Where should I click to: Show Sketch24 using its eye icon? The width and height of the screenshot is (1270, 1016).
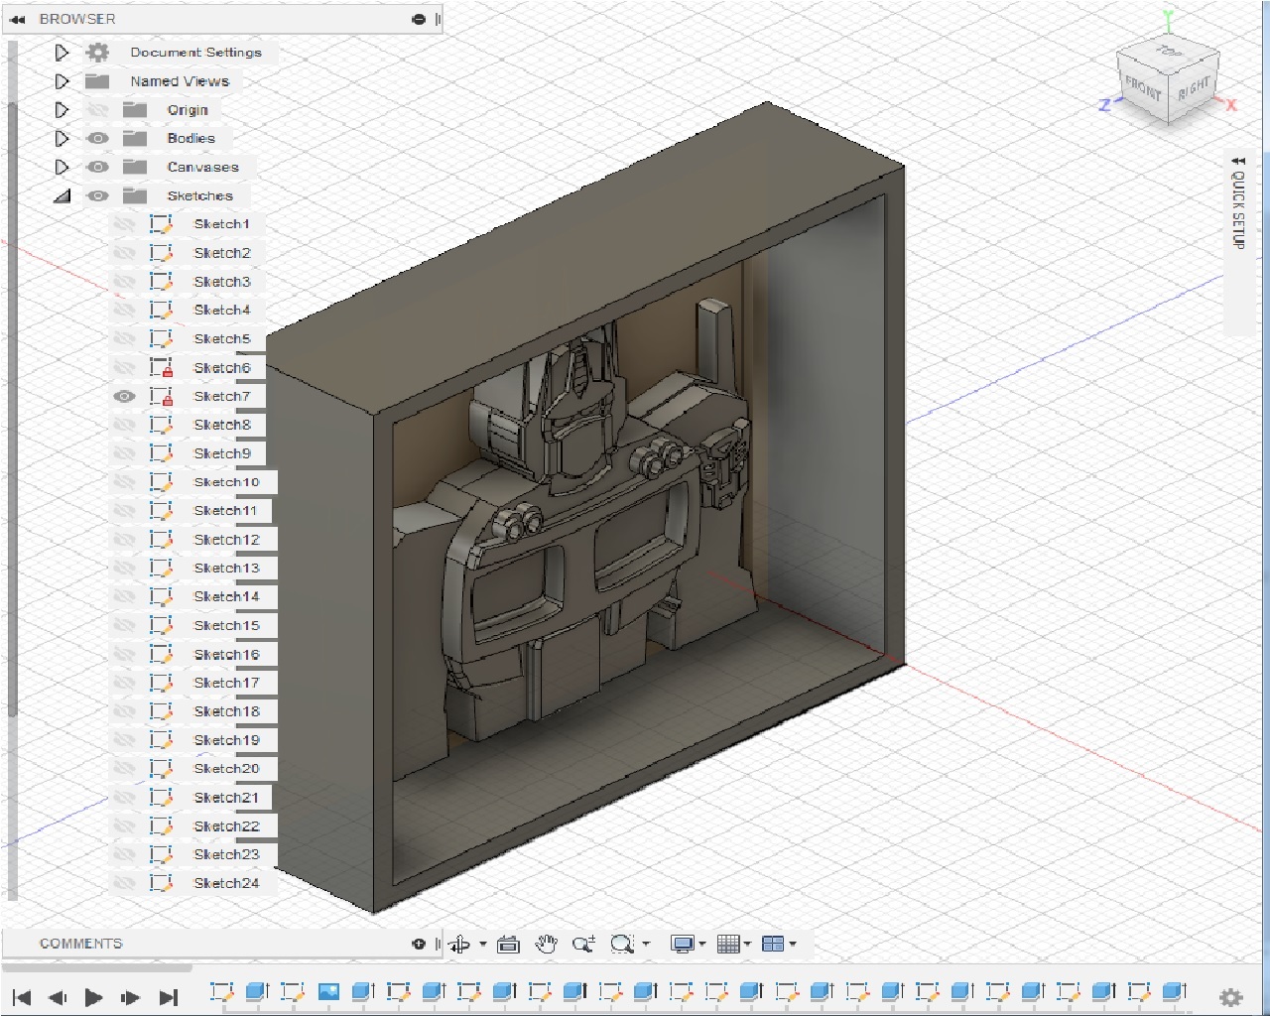click(x=124, y=882)
